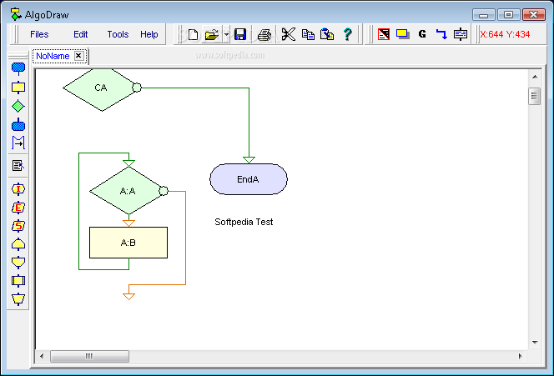Select the yellow subroutine box shape

pos(18,281)
